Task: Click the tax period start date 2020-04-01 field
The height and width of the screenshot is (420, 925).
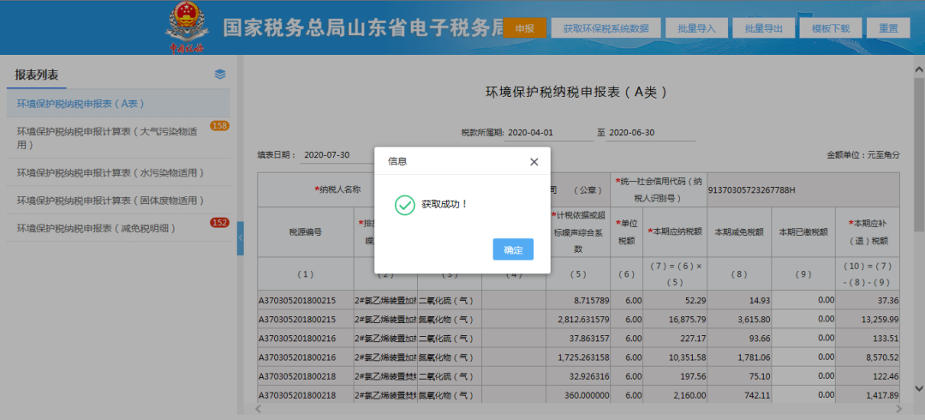Action: pos(549,133)
